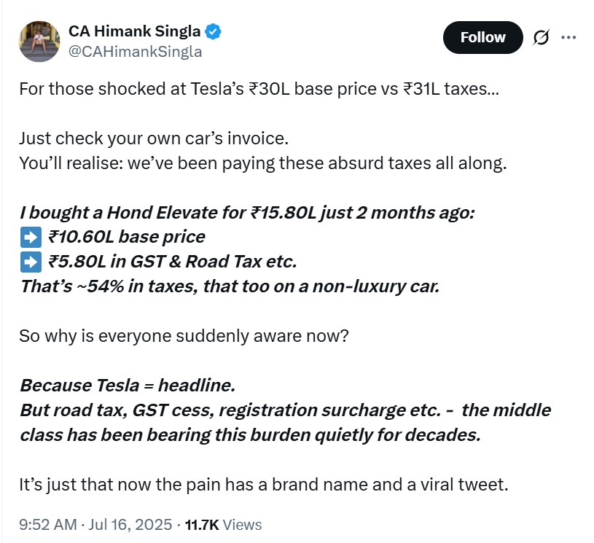Click the arrow emoji before GST & Road Tax
This screenshot has width=594, height=543.
coord(28,261)
